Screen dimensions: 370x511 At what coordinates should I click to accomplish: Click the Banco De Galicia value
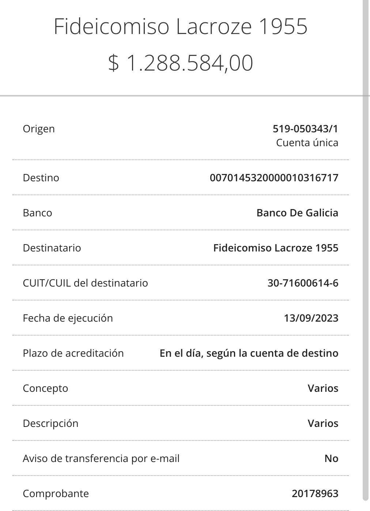pos(297,213)
